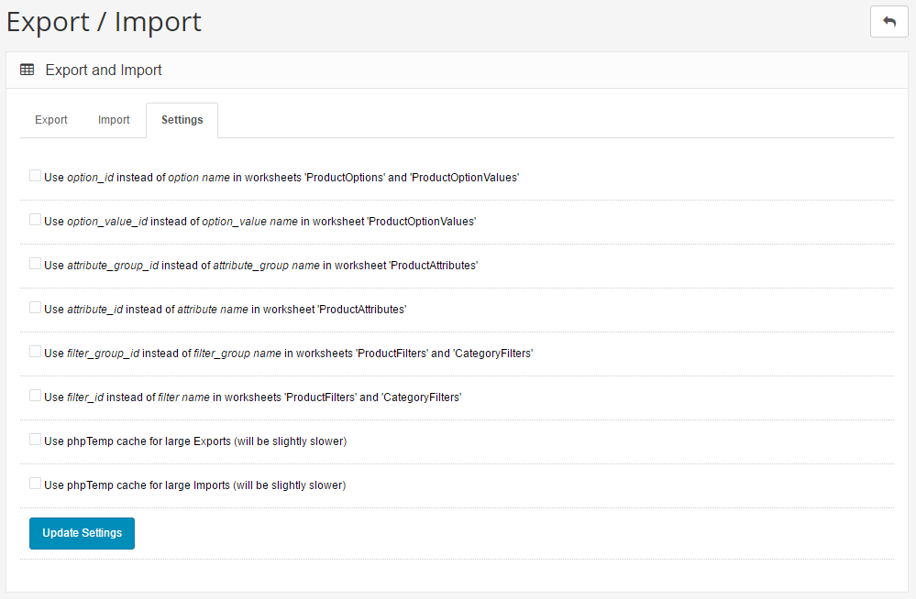Enable option_id instead of option name checkbox
The width and height of the screenshot is (916, 599).
[35, 176]
